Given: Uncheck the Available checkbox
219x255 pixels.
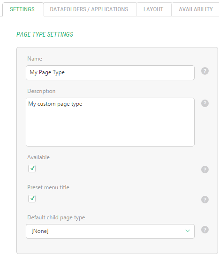Looking at the screenshot, I should click(32, 169).
